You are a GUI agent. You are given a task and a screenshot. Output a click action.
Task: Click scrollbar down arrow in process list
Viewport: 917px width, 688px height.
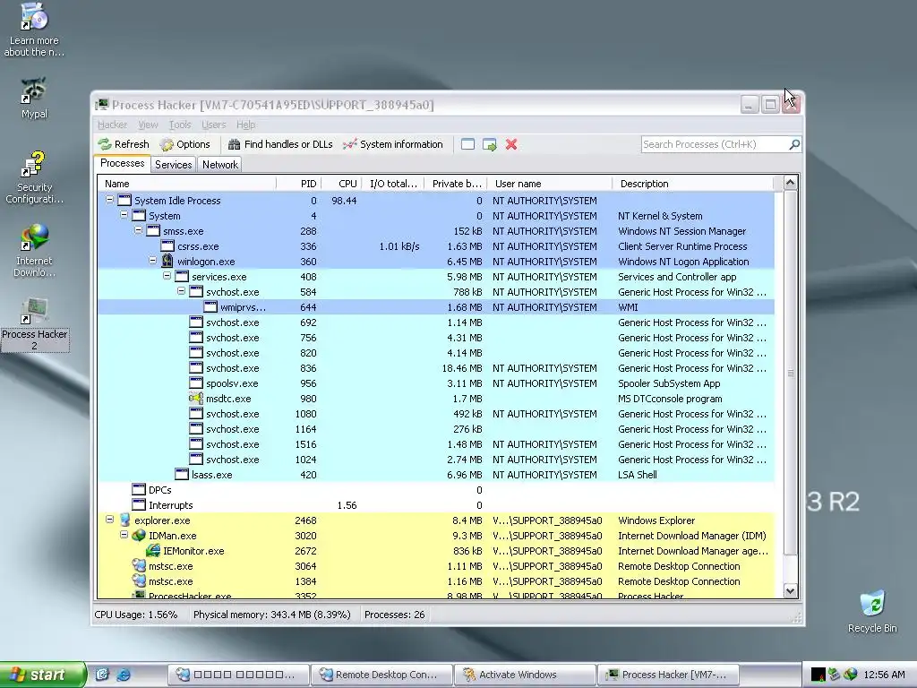790,591
